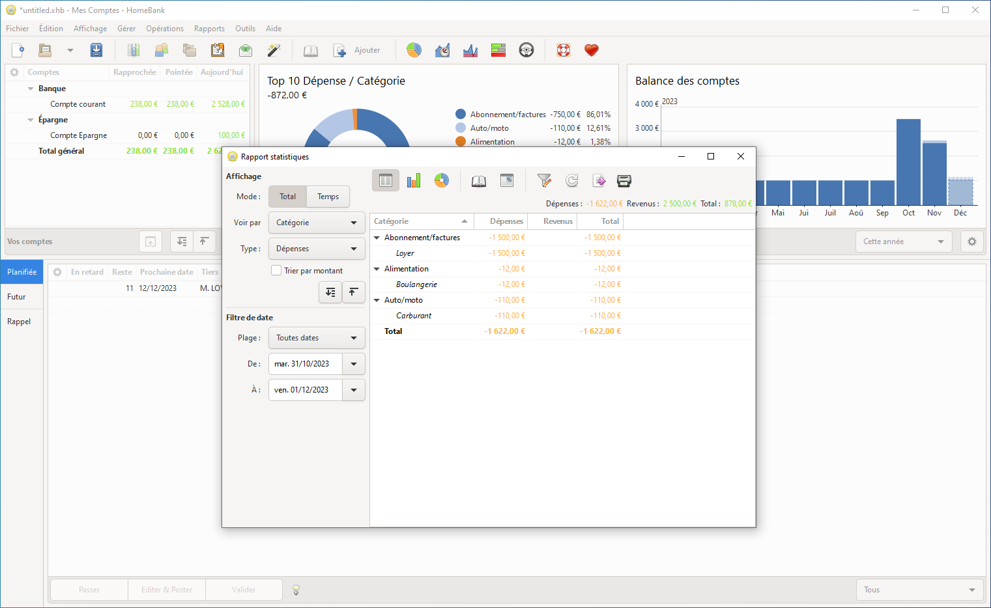Viewport: 991px width, 608px height.
Task: Switch report to bar chart view
Action: (x=414, y=181)
